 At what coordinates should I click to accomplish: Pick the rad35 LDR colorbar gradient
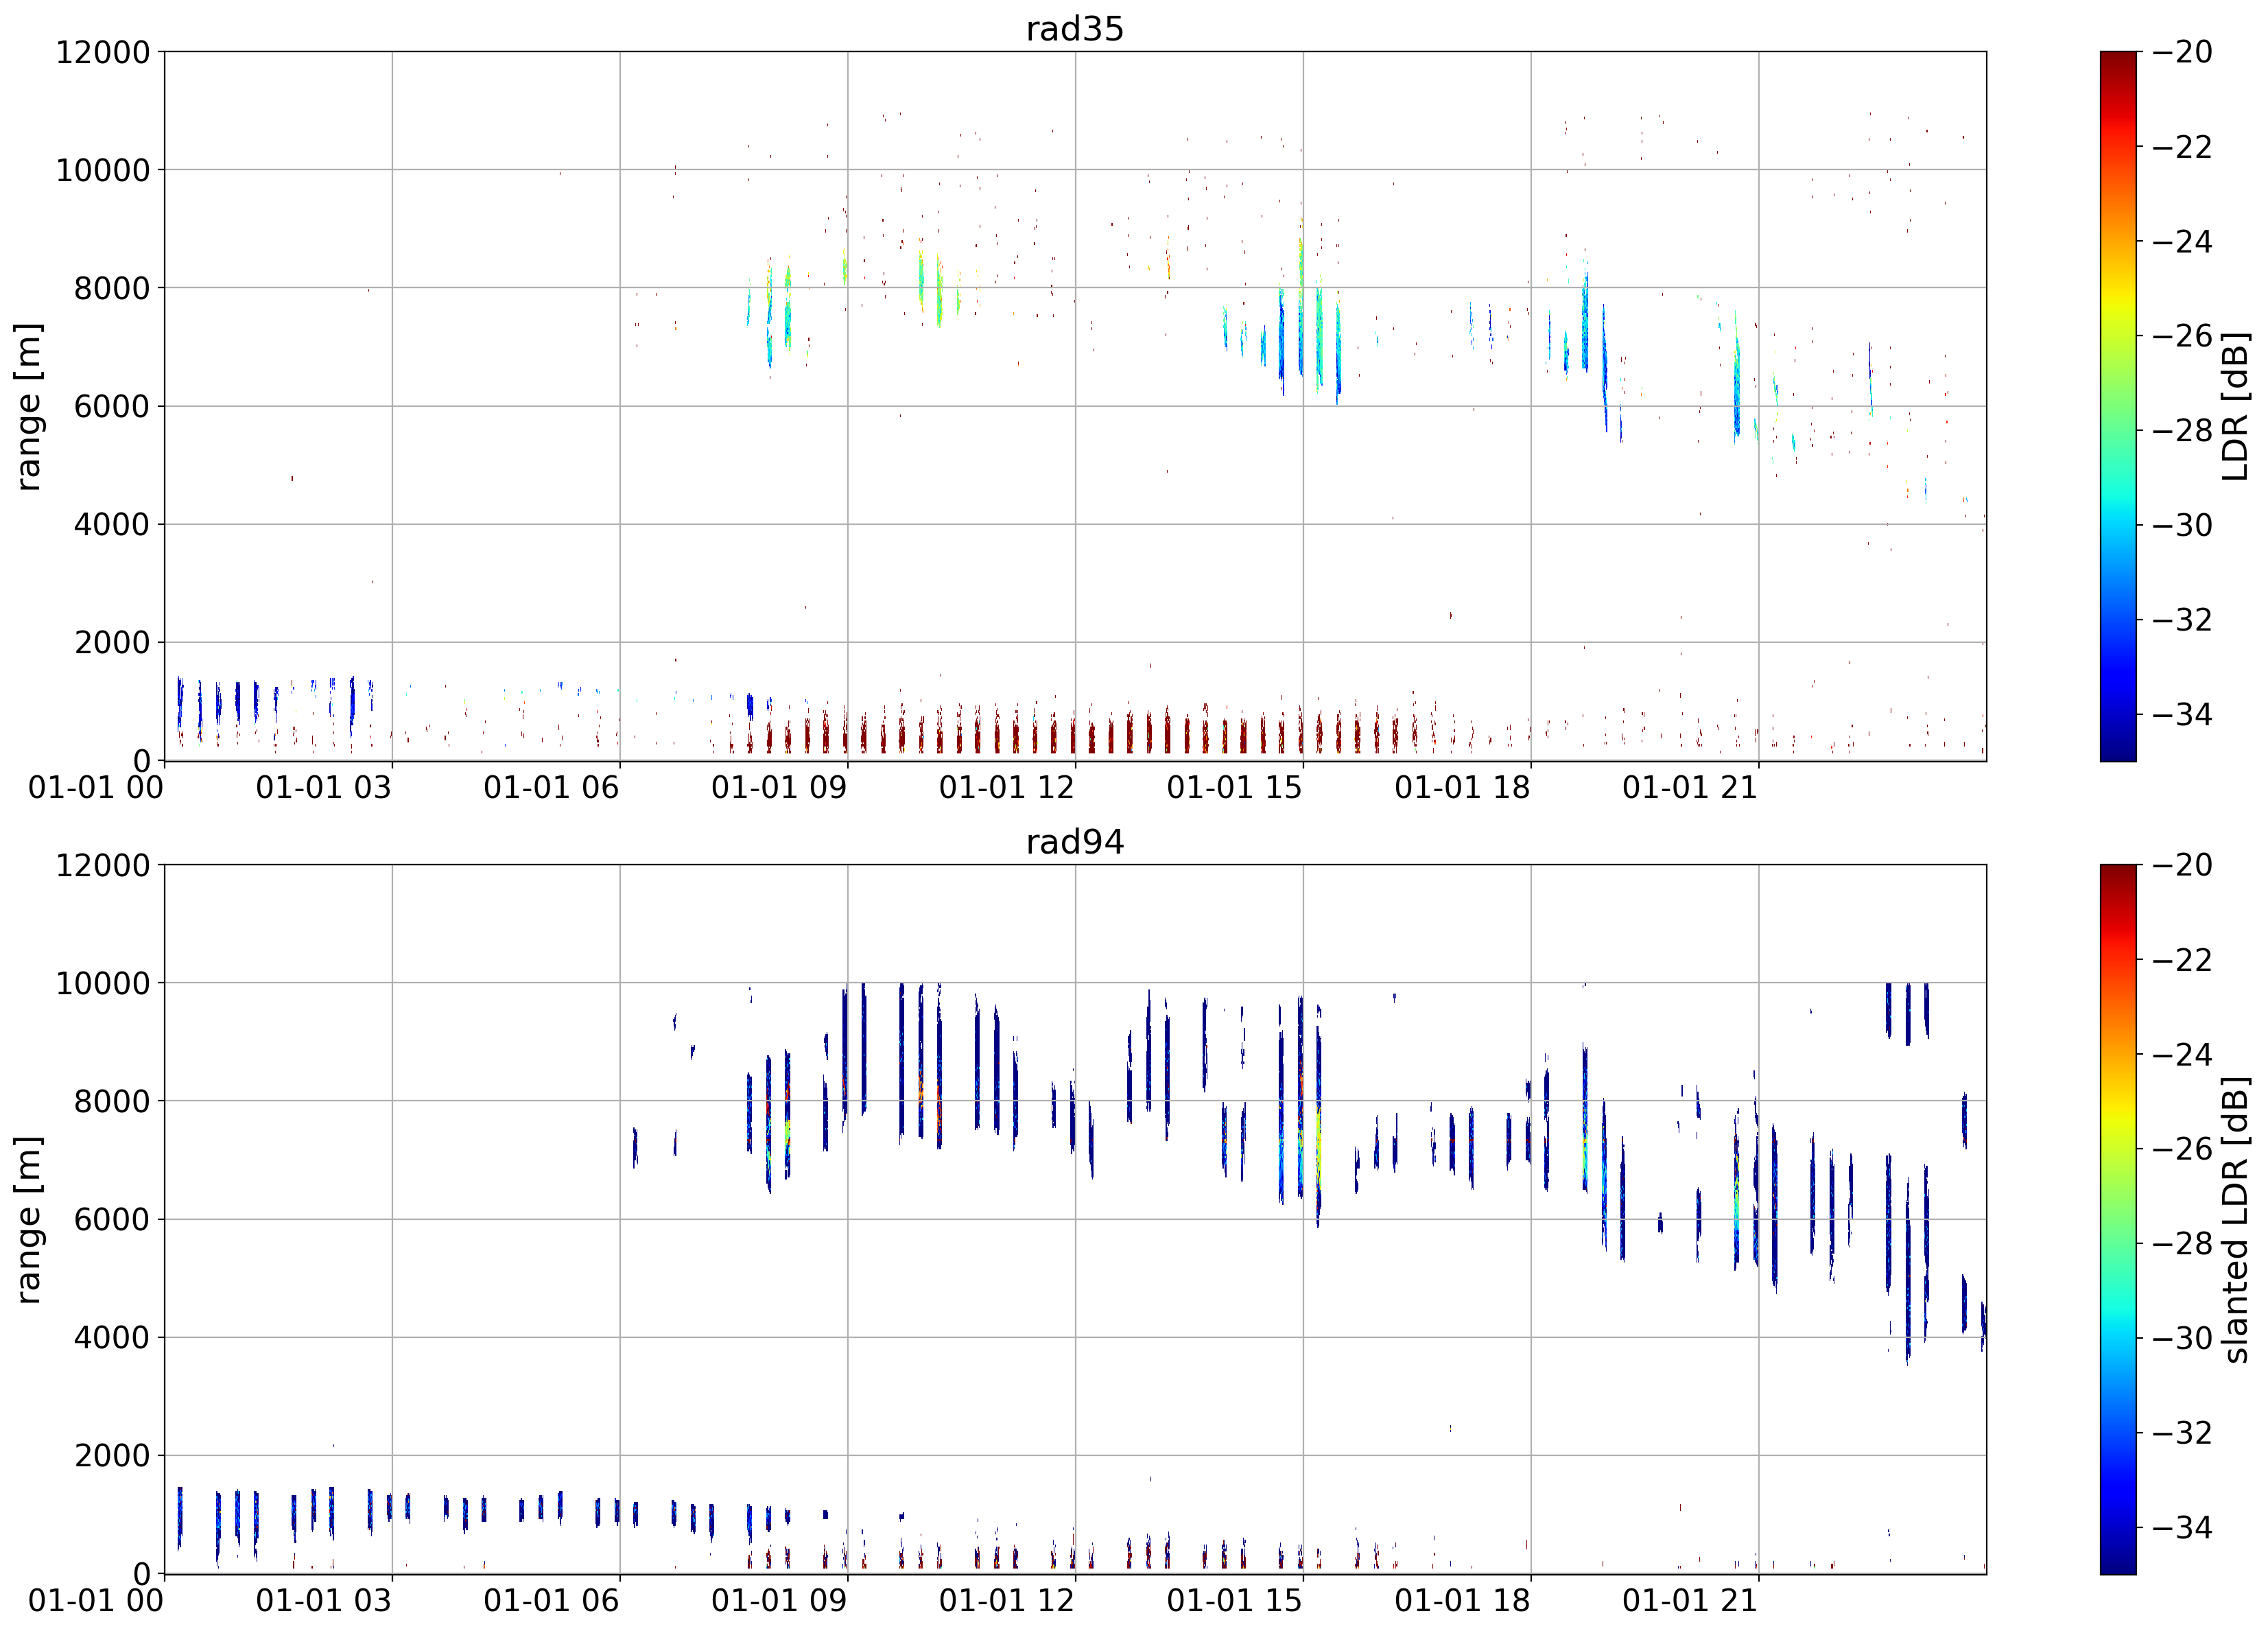coord(2118,406)
